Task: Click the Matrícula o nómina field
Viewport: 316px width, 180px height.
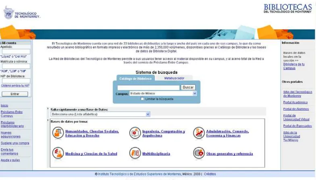Action: [x=16, y=66]
